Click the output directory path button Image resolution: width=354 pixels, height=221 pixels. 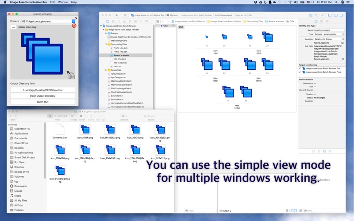42,90
